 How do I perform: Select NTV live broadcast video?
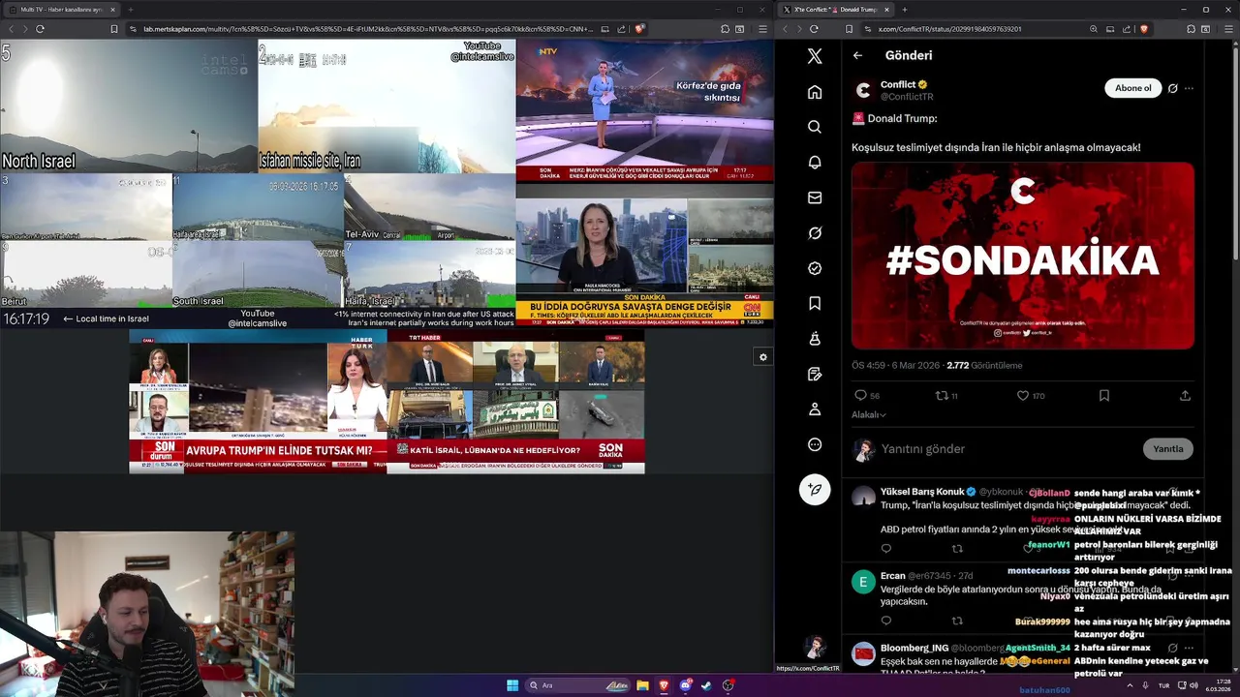coord(644,110)
